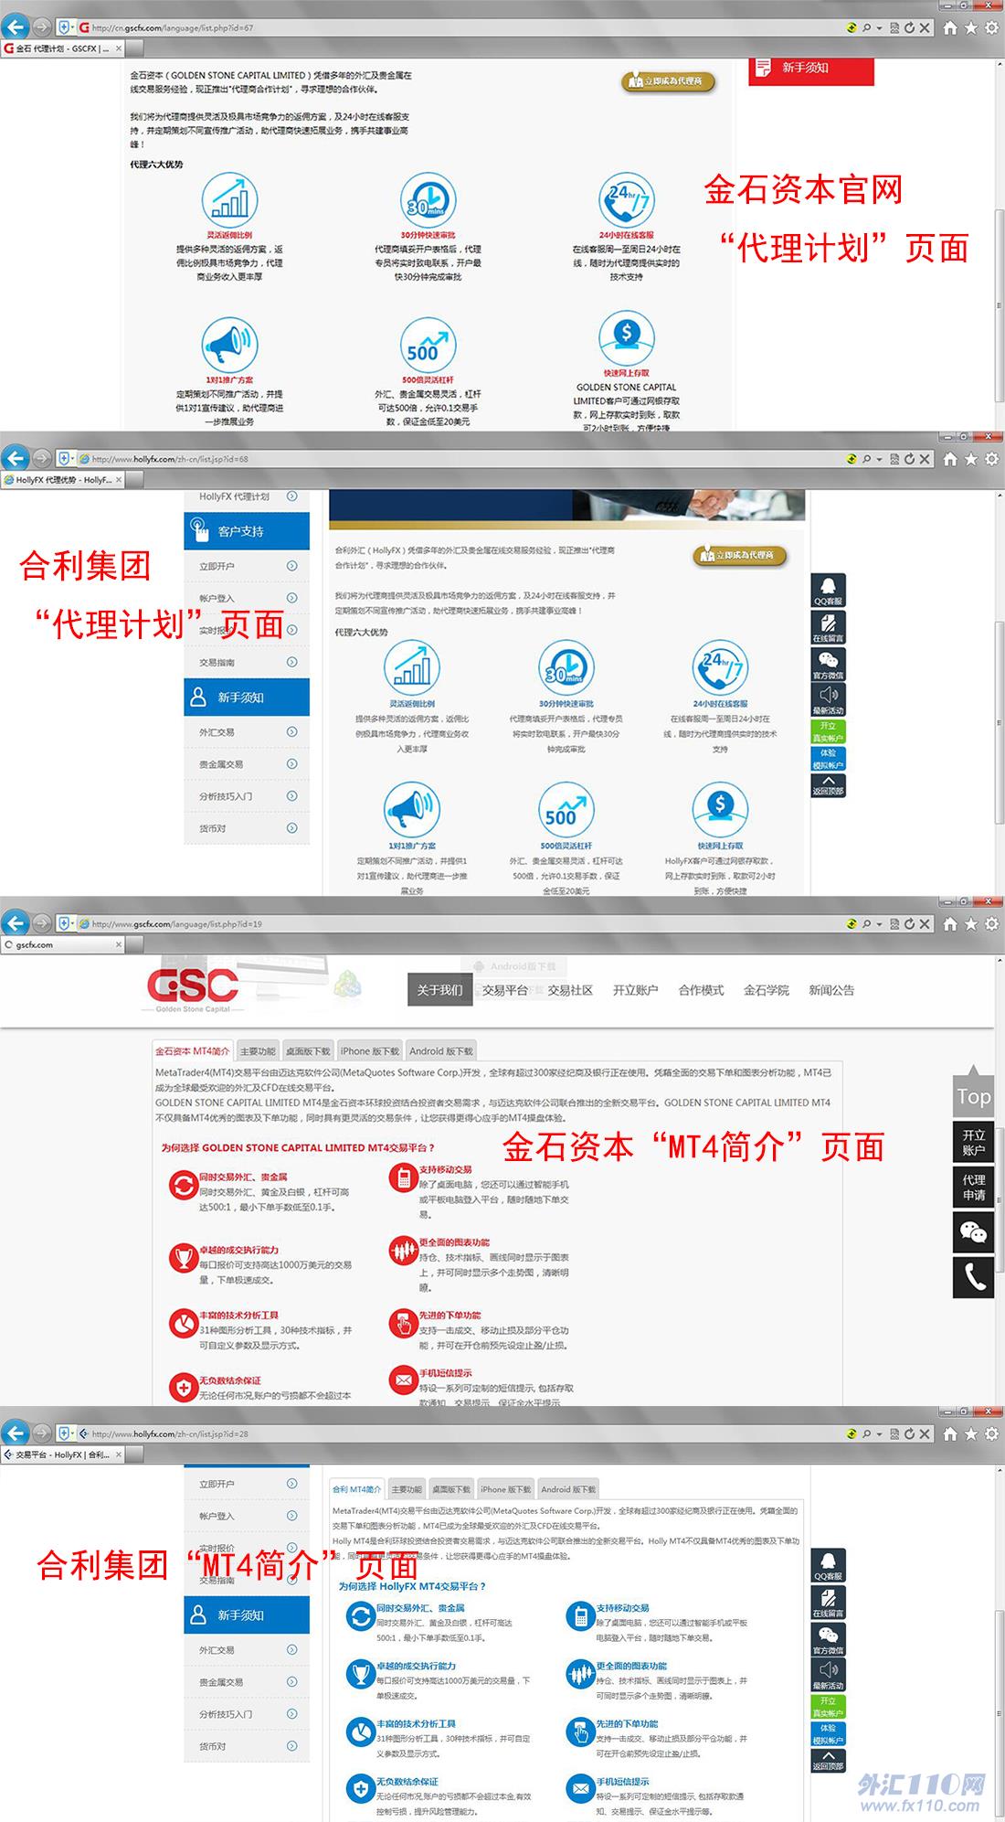Click 24小时在线客服 icon in HollyFX 代理计划 window
The image size is (1005, 1822).
tap(720, 667)
